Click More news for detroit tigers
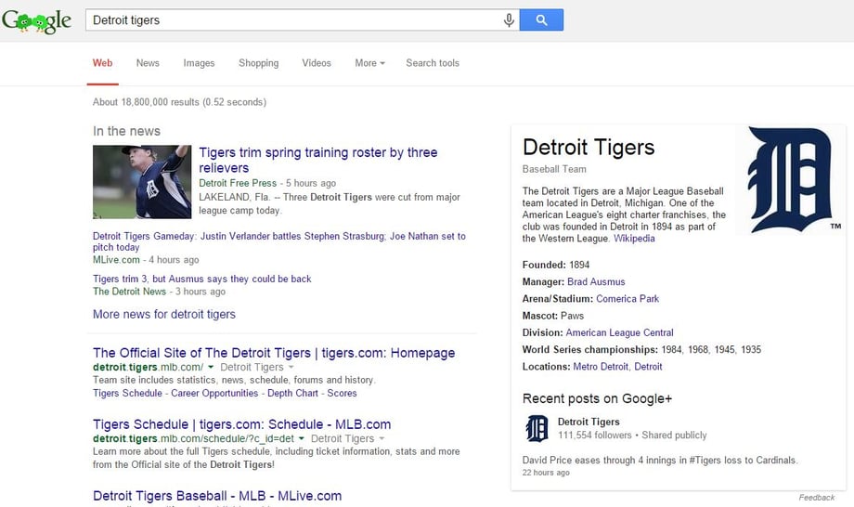The width and height of the screenshot is (854, 507). click(164, 314)
